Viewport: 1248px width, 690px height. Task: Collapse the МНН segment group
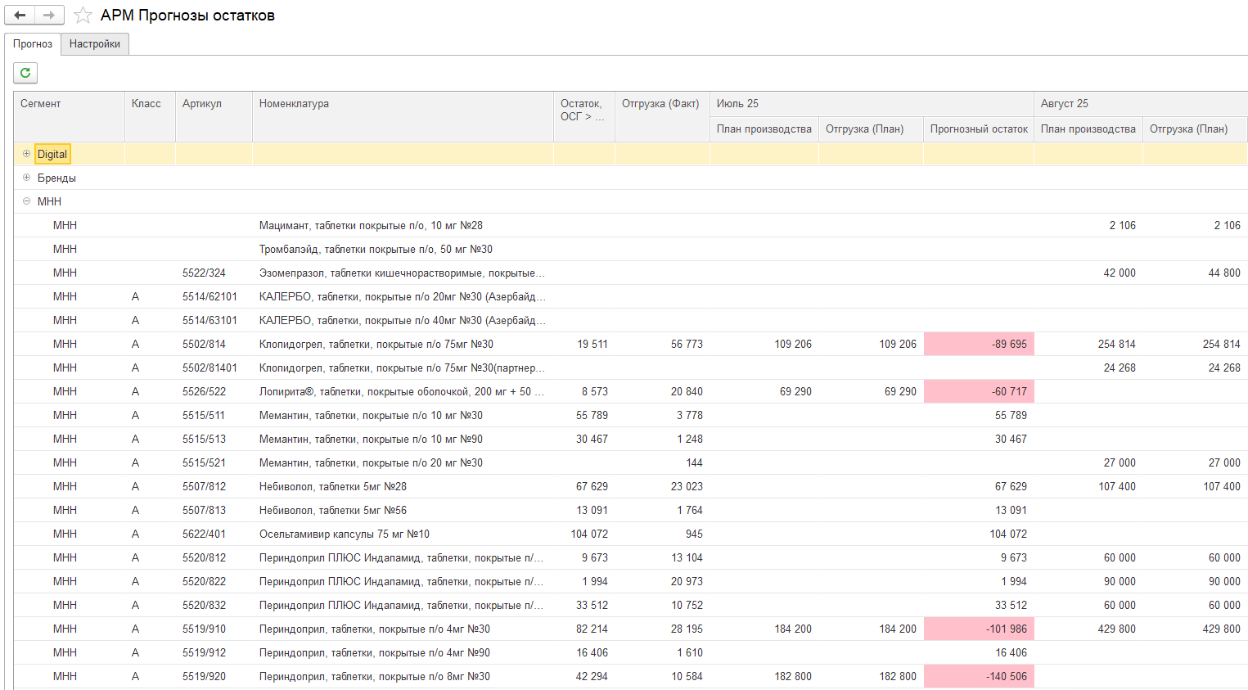[26, 201]
